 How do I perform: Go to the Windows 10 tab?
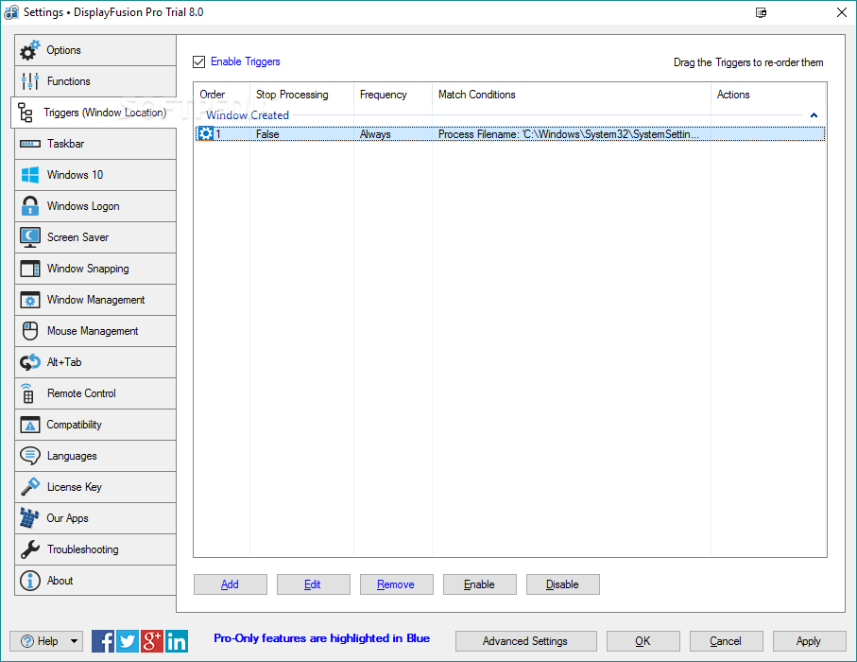[x=95, y=175]
